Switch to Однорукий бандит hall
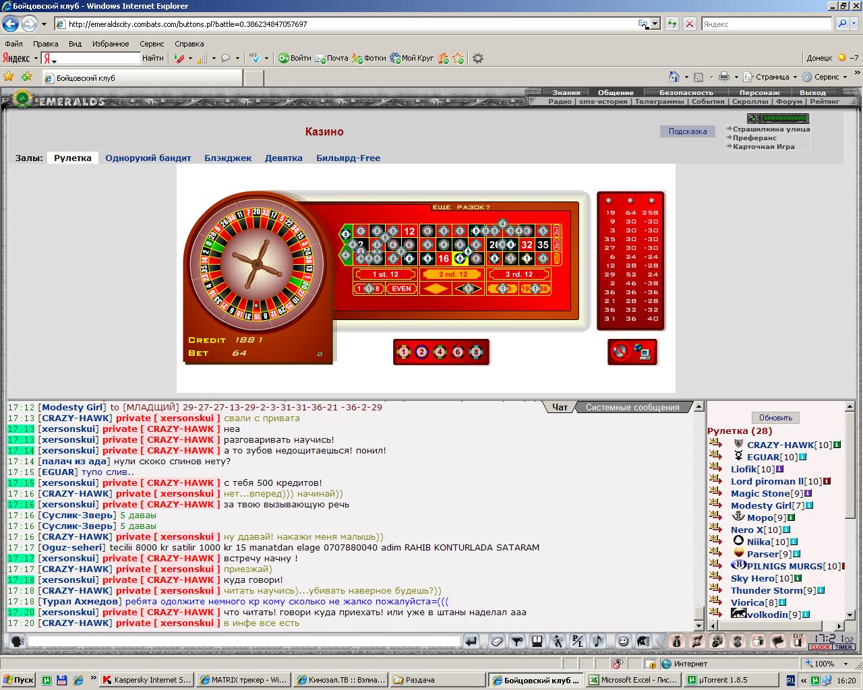Image resolution: width=863 pixels, height=690 pixels. 148,158
